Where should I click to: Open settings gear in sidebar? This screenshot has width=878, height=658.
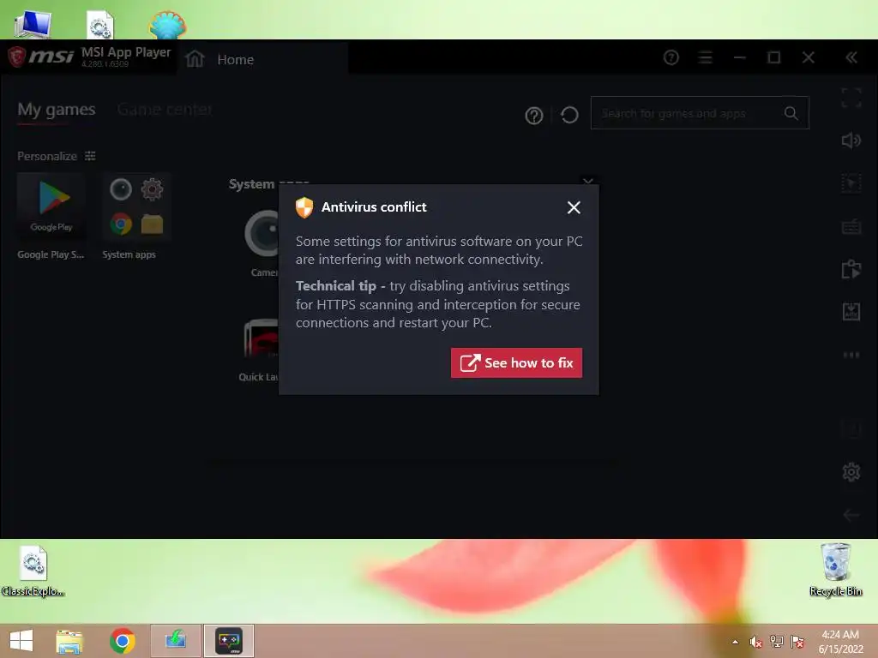[x=851, y=472]
